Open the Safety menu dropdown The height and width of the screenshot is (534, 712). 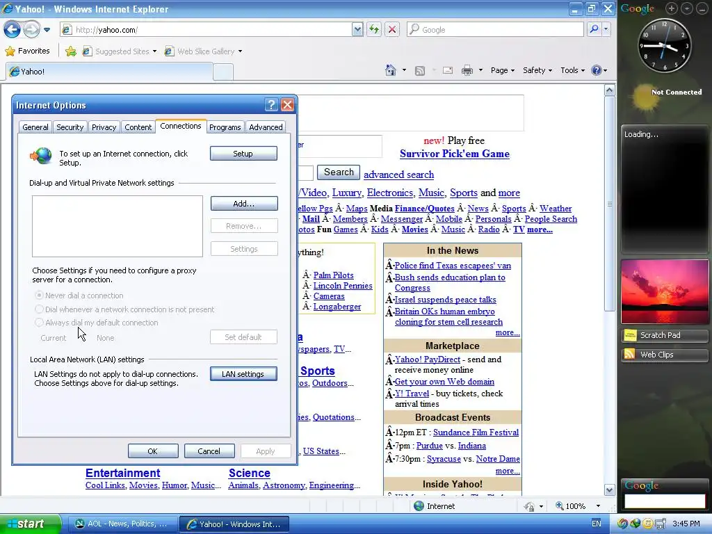click(537, 70)
